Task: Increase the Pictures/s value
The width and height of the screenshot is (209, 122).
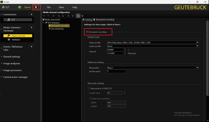Action: tap(125, 52)
